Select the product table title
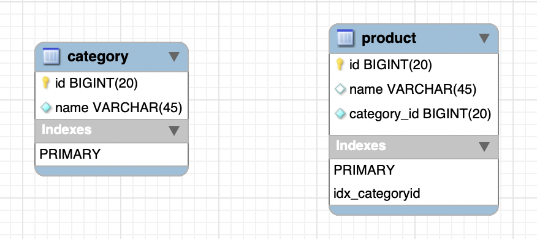Screen dimensions: 537x239 point(389,38)
